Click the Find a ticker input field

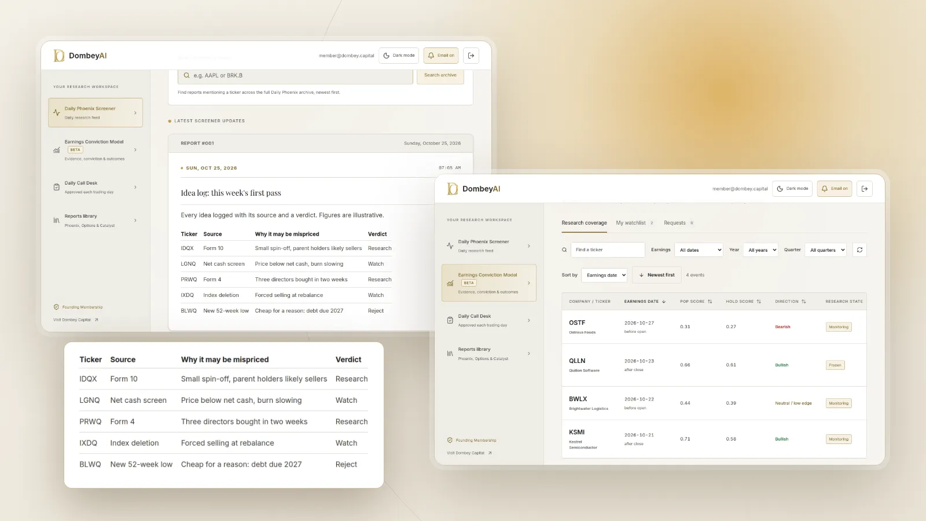608,250
